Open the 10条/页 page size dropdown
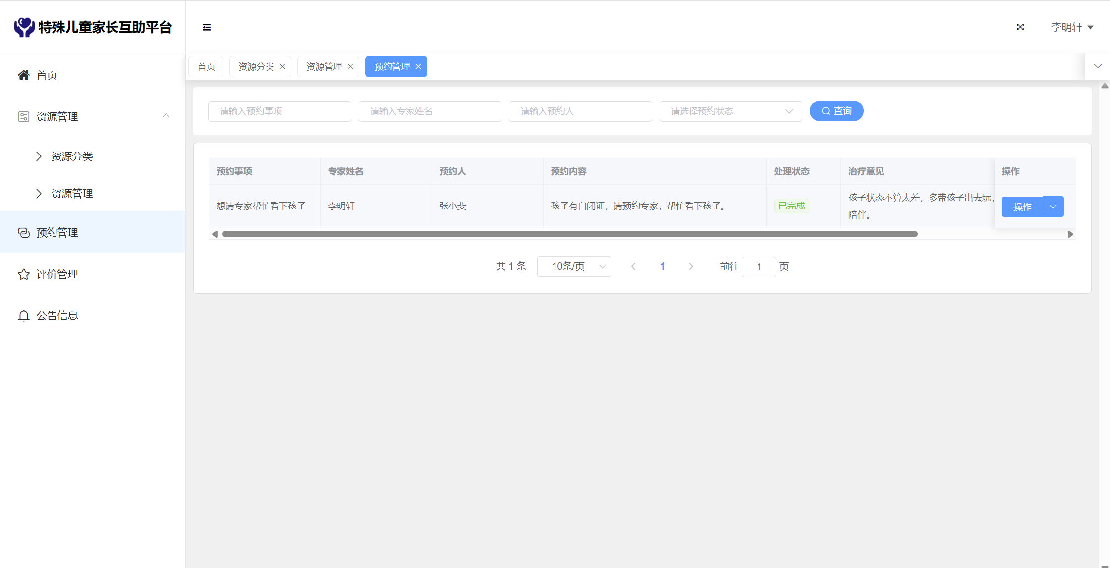The width and height of the screenshot is (1110, 568). pos(574,266)
